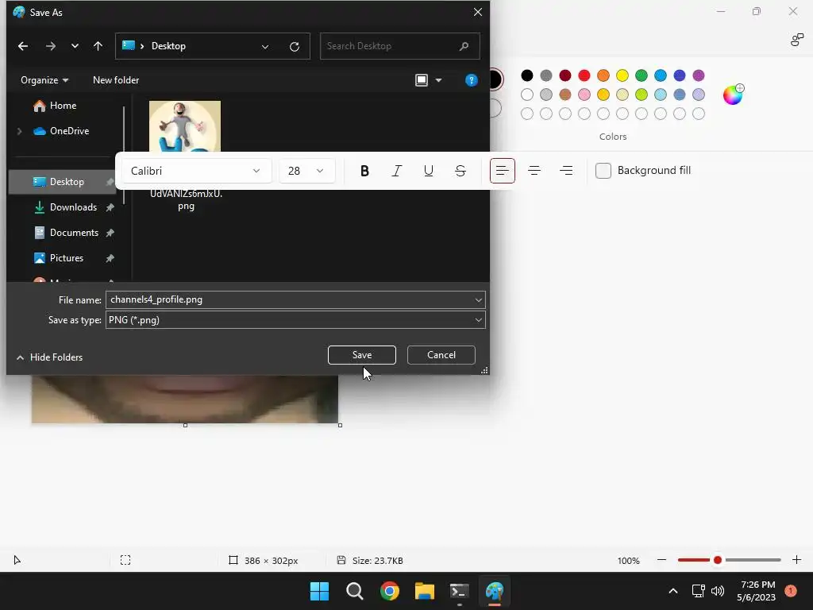
Task: Open recent locations chevron dropdown
Action: [75, 46]
